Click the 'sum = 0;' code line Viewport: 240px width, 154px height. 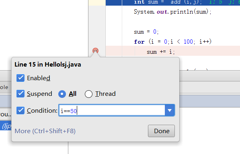point(146,32)
